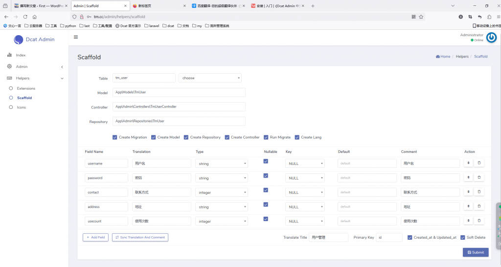Open browser extensions puzzle icon

coord(489,17)
